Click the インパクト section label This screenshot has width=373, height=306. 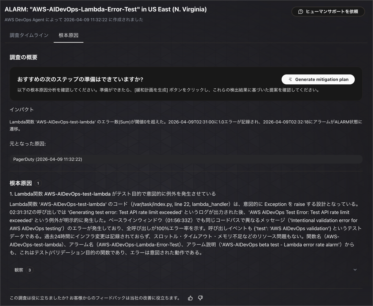[21, 109]
